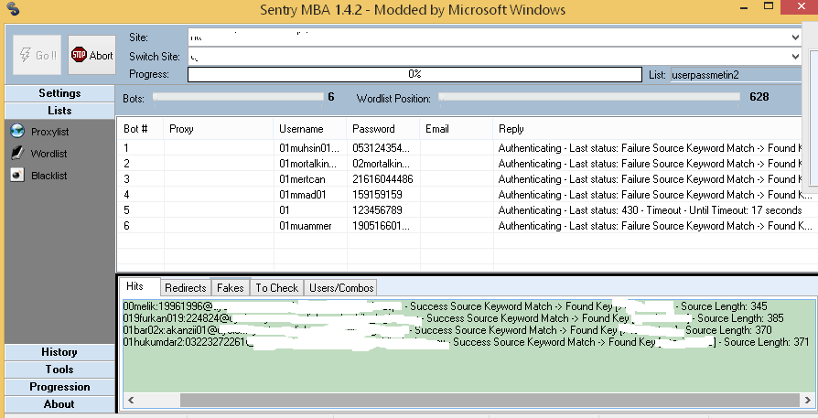Sort by the Email column header

pos(456,129)
